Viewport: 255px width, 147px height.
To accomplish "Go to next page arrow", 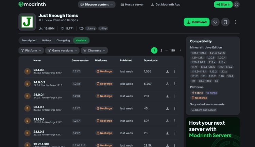I will (180, 50).
